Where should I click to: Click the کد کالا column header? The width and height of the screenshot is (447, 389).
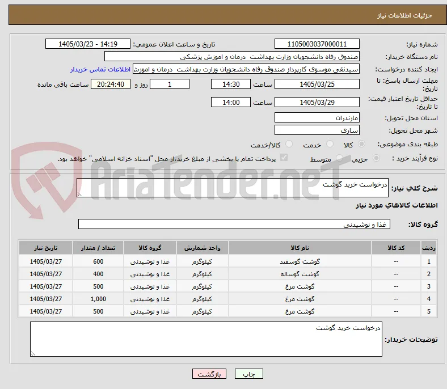396,248
